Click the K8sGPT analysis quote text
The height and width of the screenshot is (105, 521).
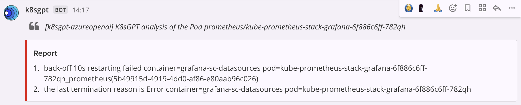point(225,27)
